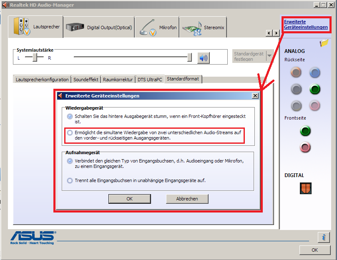This screenshot has height=260, width=337.
Task: Click Standardgerät festlegen button
Action: [x=249, y=56]
